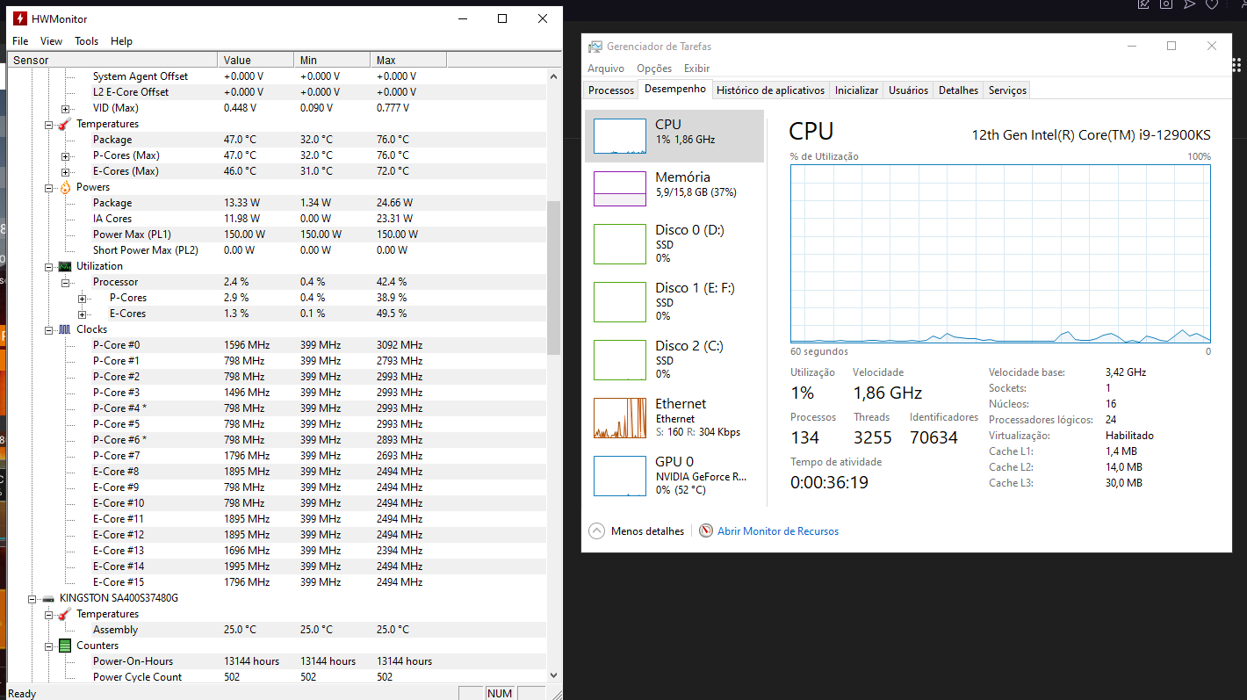Select the CPU performance graph thumbnail
This screenshot has width=1247, height=700.
(620, 136)
